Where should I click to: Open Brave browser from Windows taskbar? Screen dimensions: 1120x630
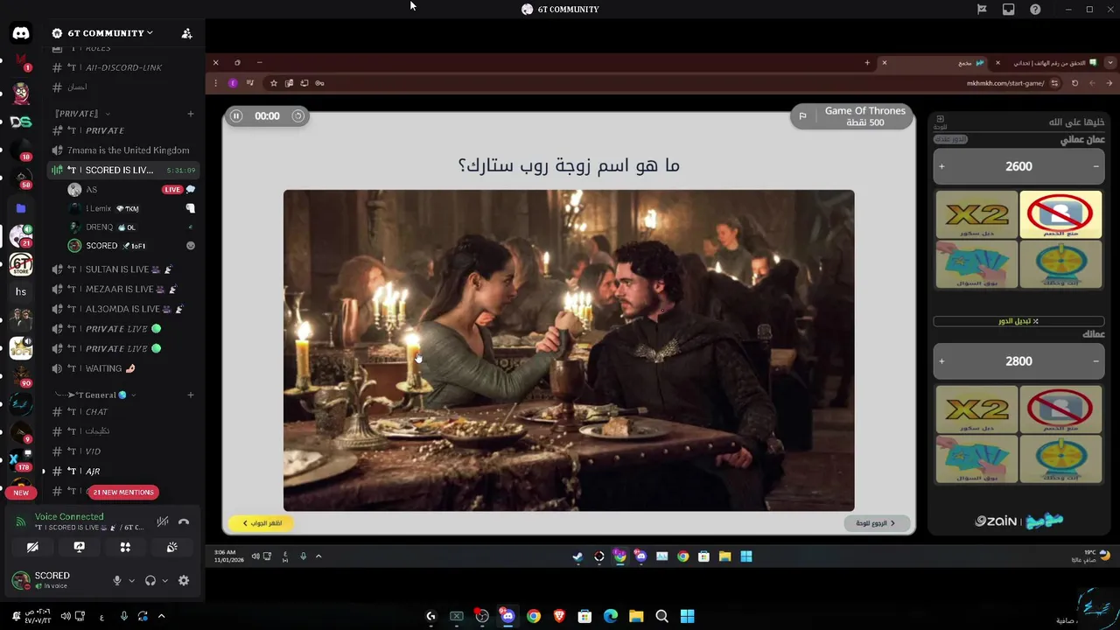559,616
